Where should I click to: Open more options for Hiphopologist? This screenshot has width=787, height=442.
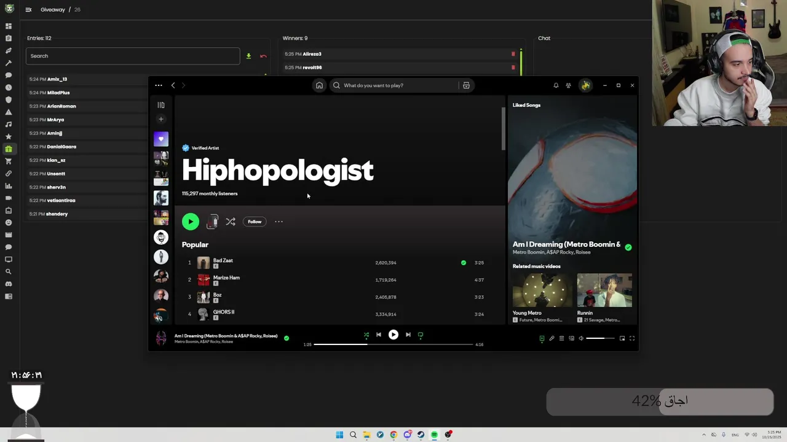pyautogui.click(x=279, y=222)
